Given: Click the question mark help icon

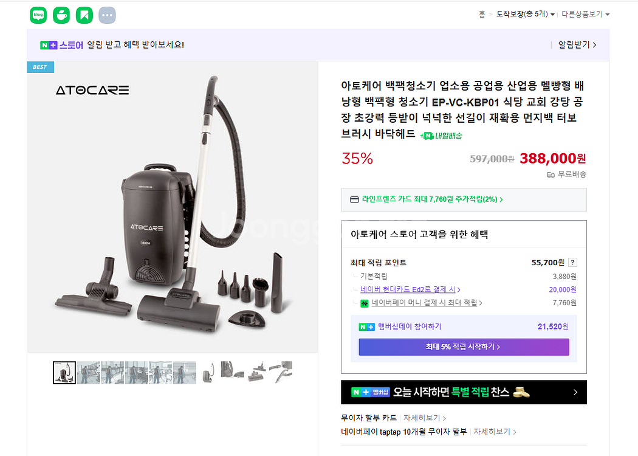Looking at the screenshot, I should [572, 263].
